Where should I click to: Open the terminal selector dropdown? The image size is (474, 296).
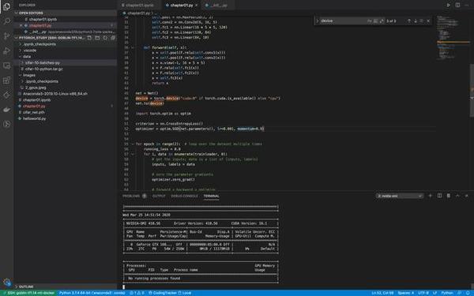[399, 196]
